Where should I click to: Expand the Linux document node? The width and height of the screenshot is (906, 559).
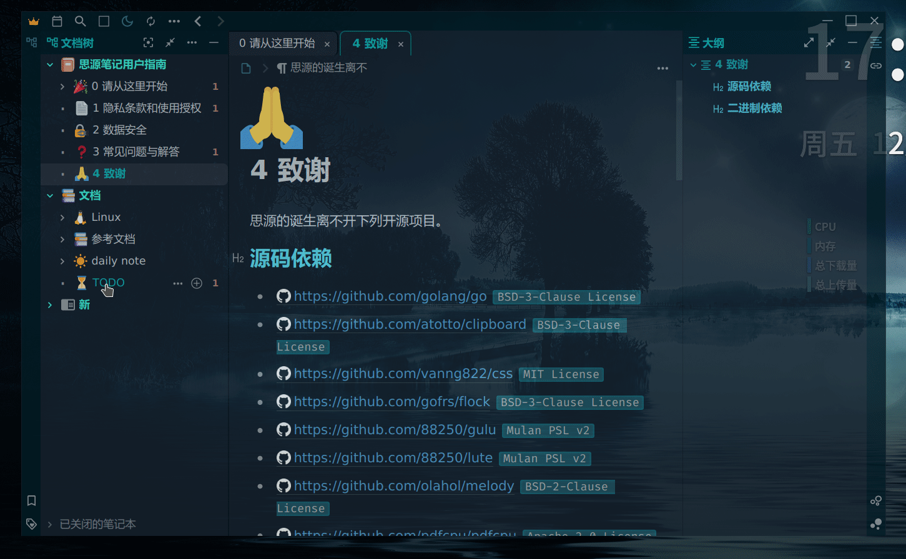[x=62, y=217]
